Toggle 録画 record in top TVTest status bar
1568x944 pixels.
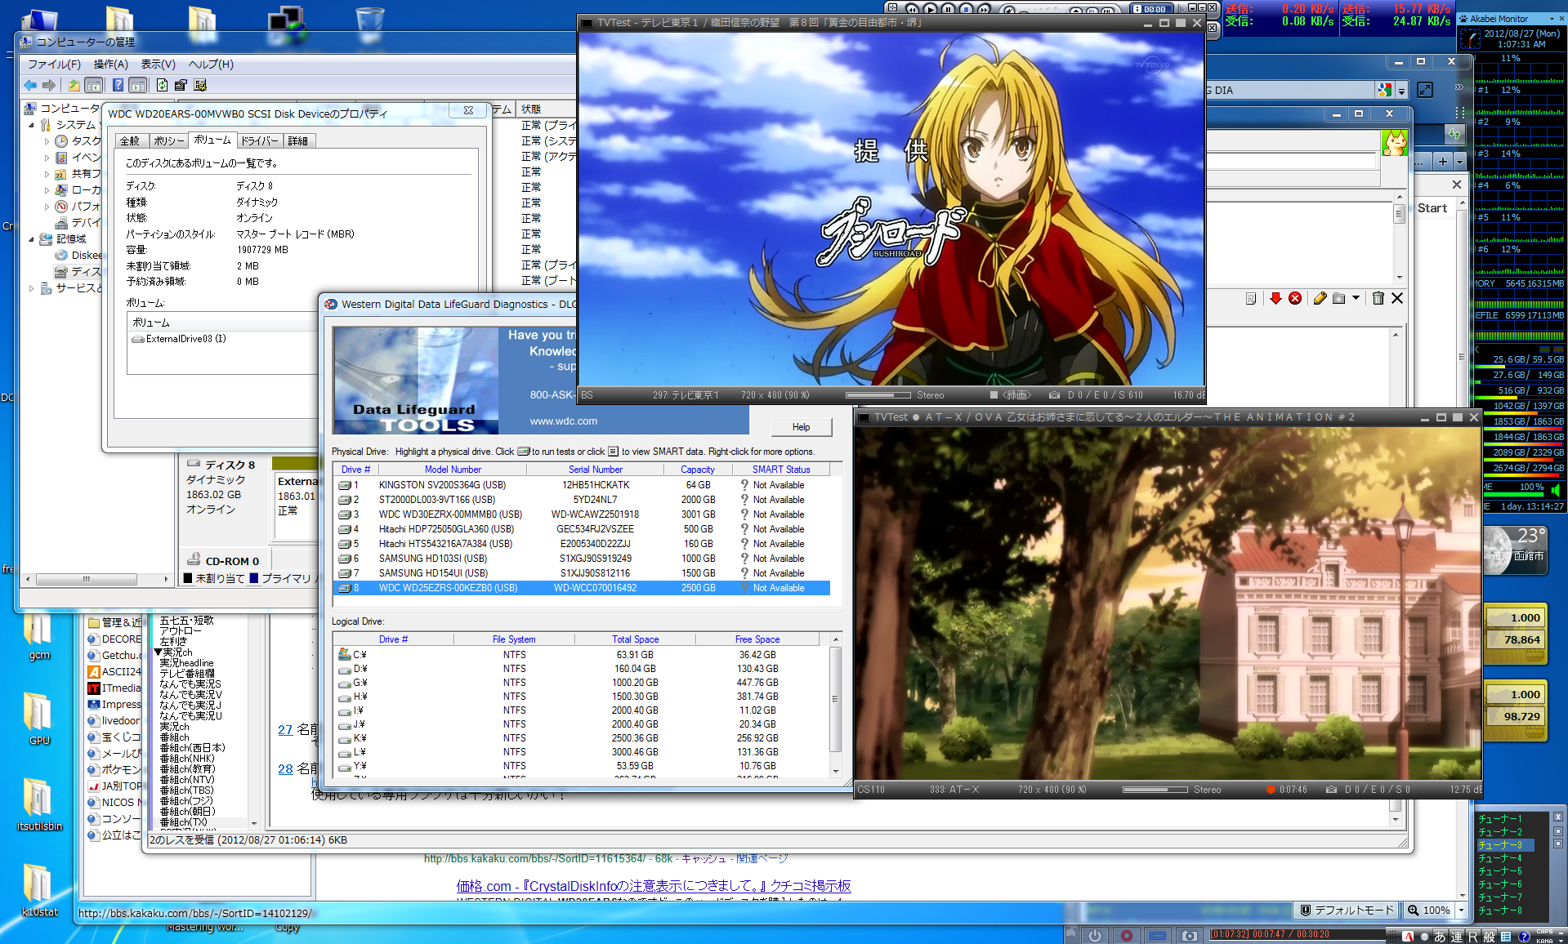coord(1011,395)
